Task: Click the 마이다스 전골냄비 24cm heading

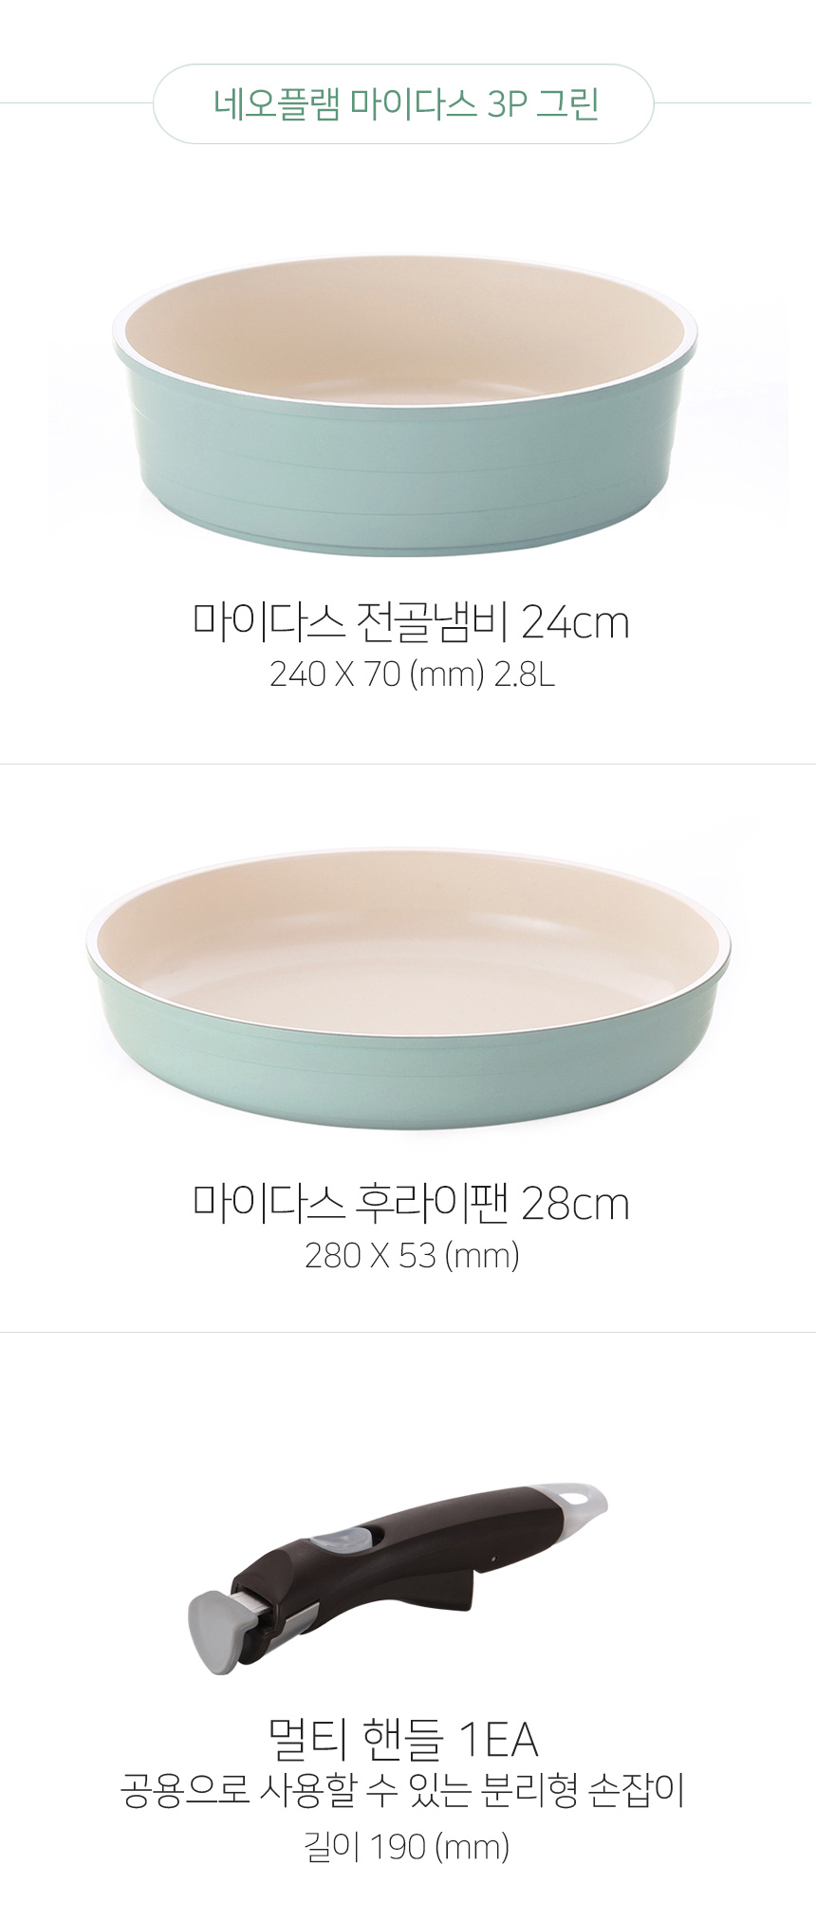Action: pyautogui.click(x=411, y=621)
